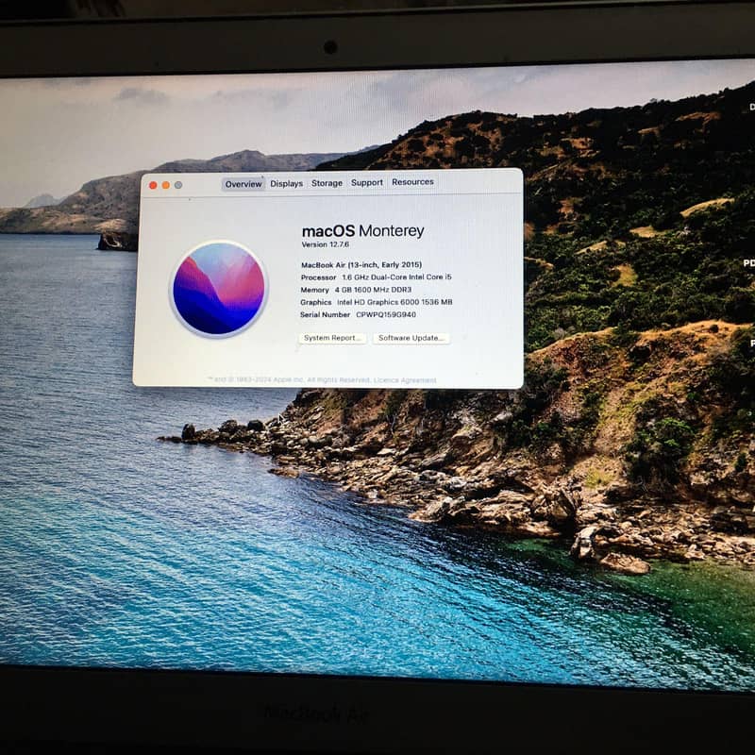
Task: Click the 4 GB 1600 MHz DDR3 text
Action: [x=373, y=290]
